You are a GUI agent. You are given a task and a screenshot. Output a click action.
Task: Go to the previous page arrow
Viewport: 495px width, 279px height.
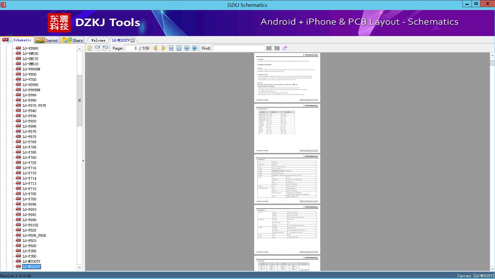(155, 48)
